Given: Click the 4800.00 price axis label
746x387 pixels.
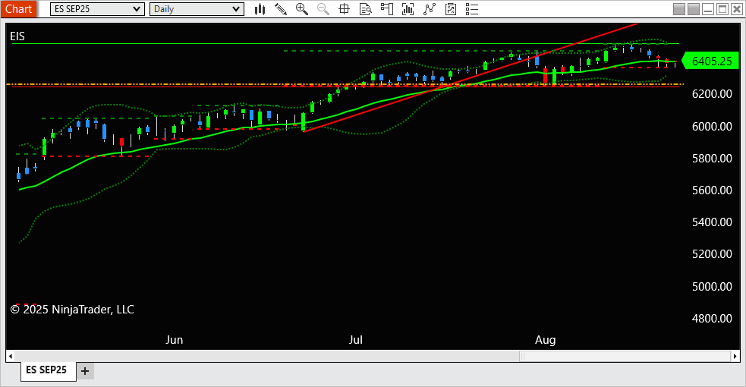Looking at the screenshot, I should [x=712, y=318].
